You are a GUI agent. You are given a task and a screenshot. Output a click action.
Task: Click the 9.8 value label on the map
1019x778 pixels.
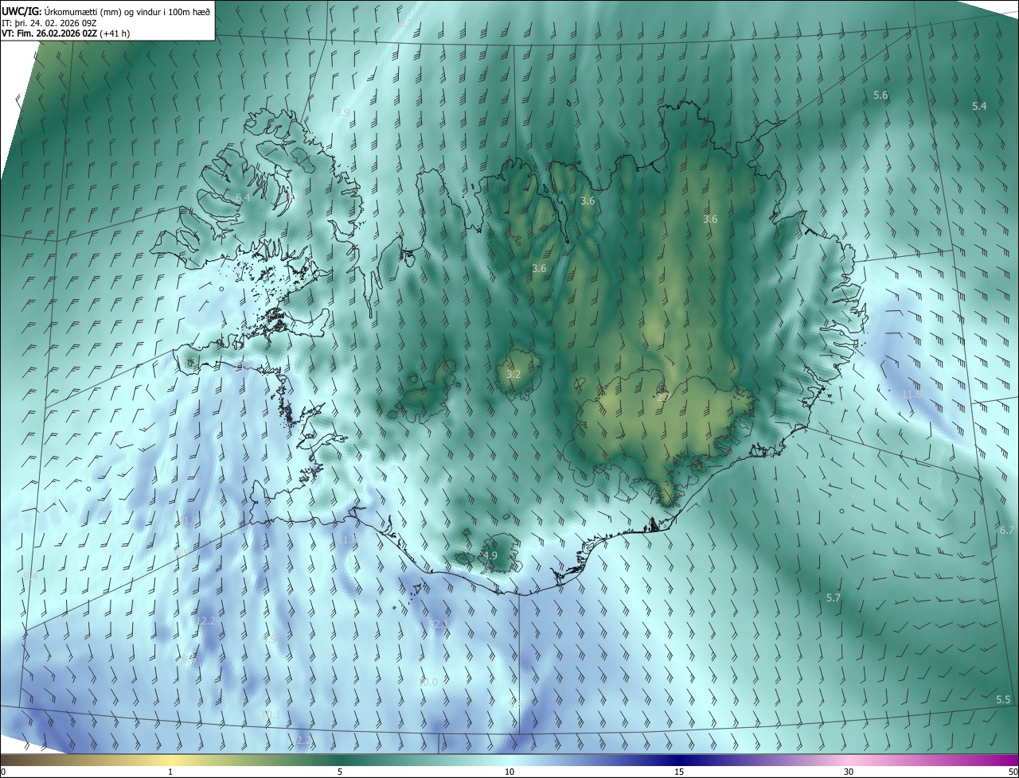coord(516,705)
